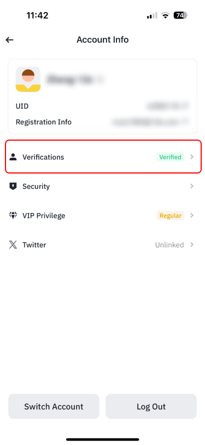Open Twitter row via its chevron

192,245
